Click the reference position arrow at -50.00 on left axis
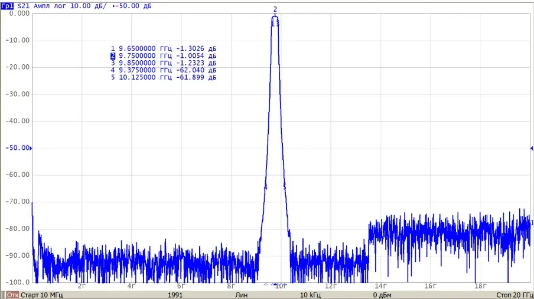This screenshot has width=534, height=299. (x=31, y=148)
